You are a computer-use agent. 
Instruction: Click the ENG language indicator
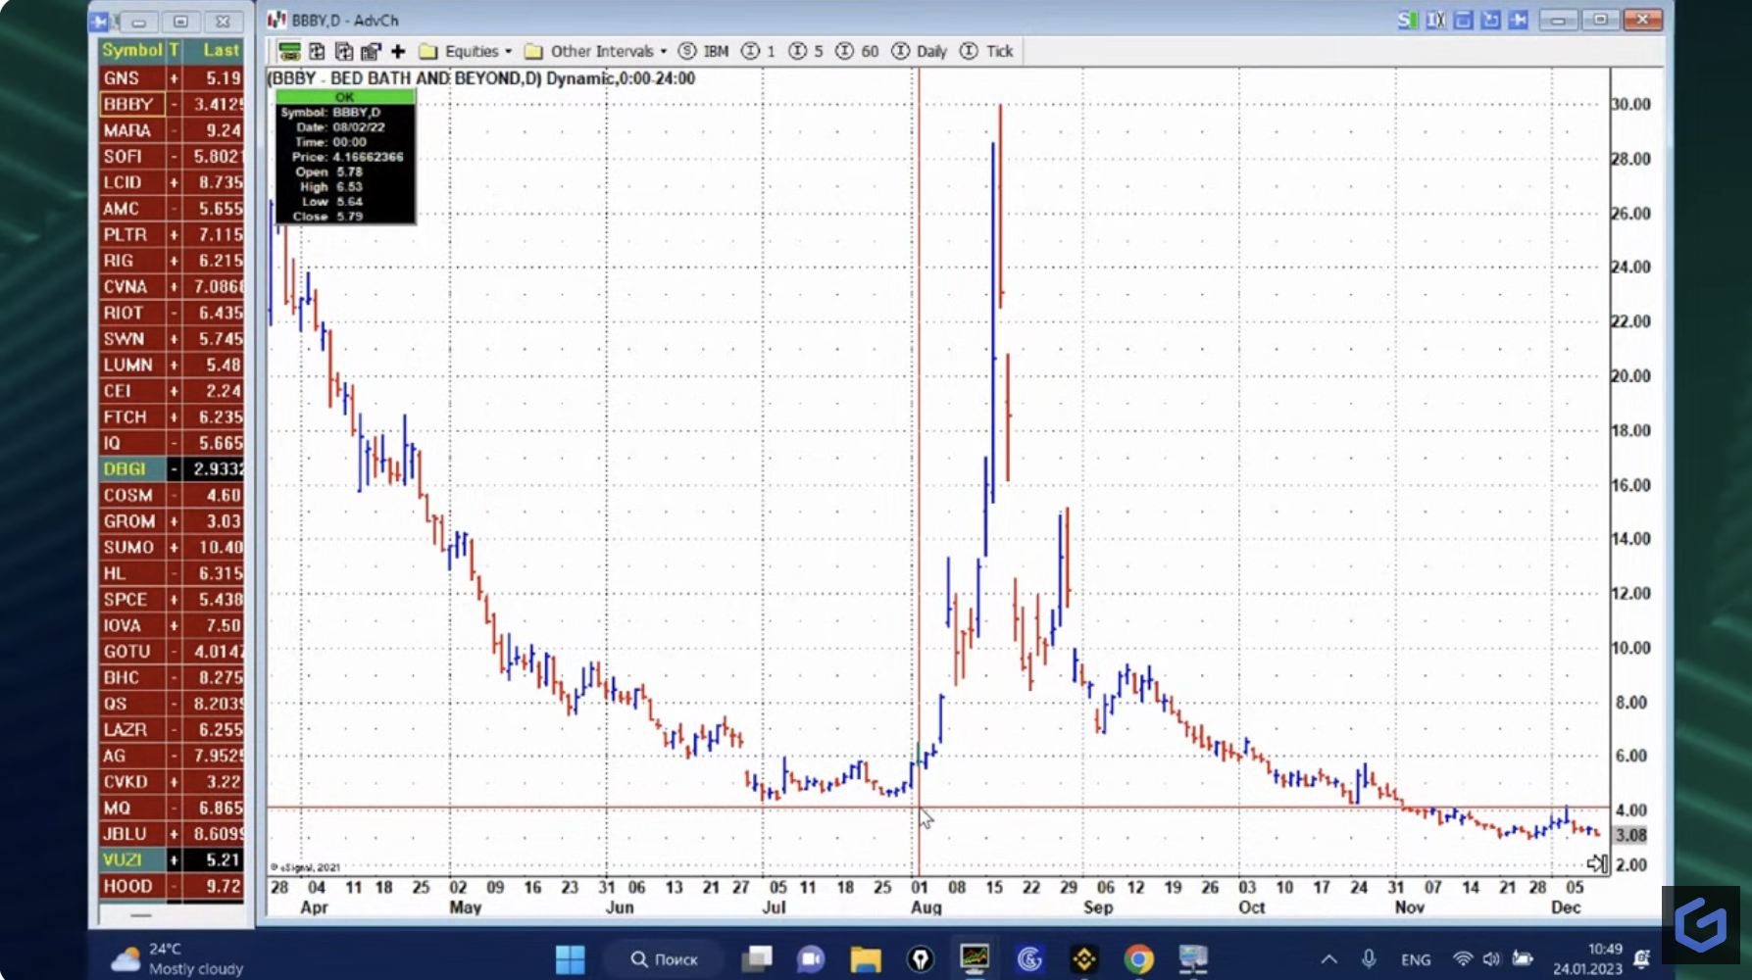click(1416, 959)
